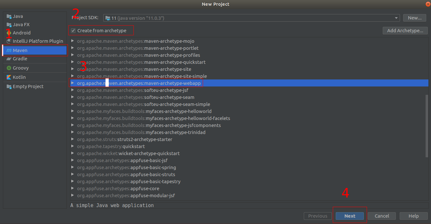Select appfuse-modular-jsf row
This screenshot has width=431, height=224.
click(249, 196)
